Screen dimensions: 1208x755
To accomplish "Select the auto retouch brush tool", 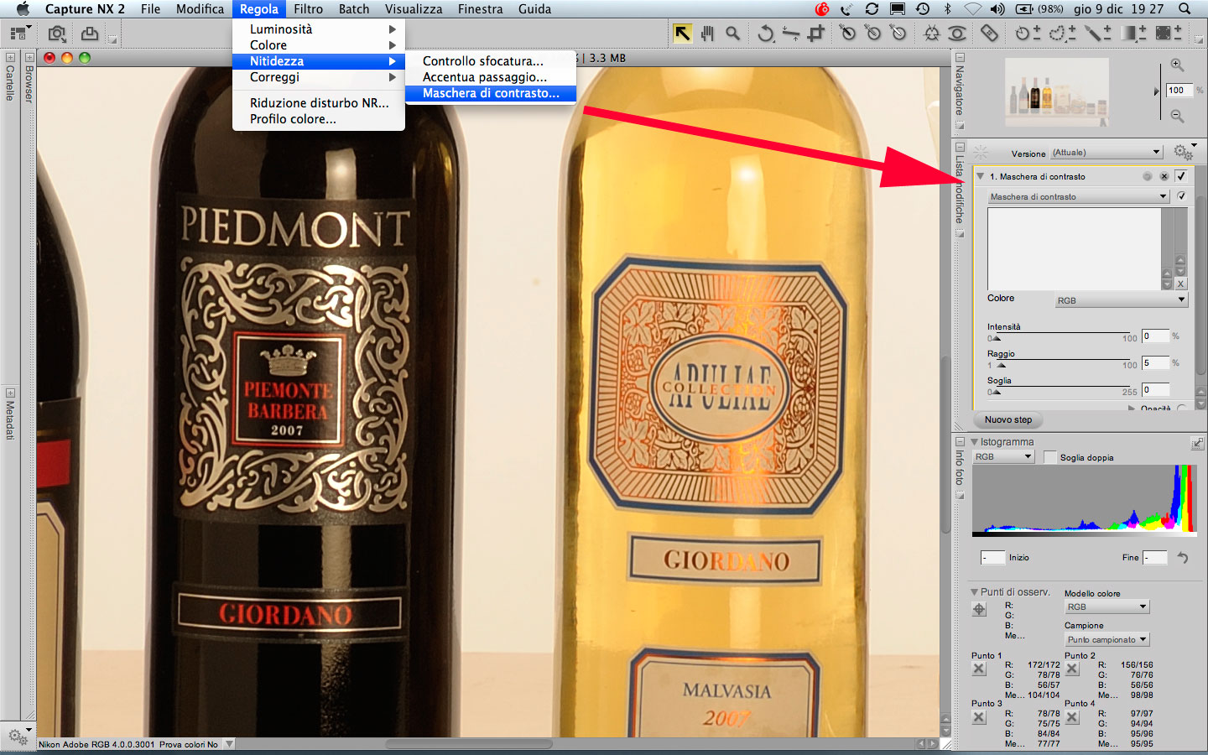I will (x=990, y=34).
